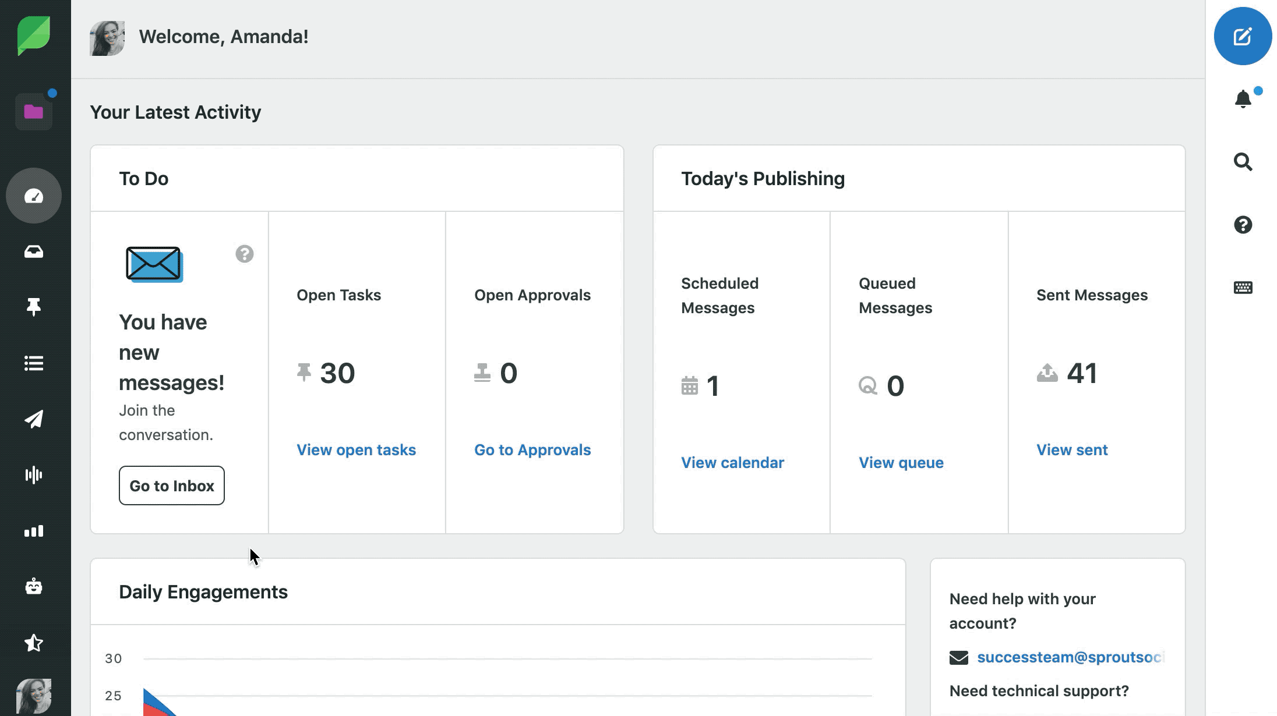Click the 'Welcome, Amanda!' heading
1277x716 pixels.
224,37
